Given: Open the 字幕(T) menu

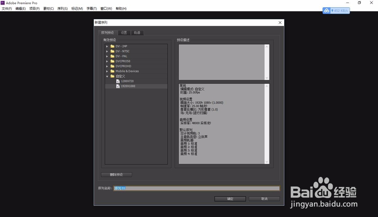Looking at the screenshot, I should pyautogui.click(x=91, y=8).
